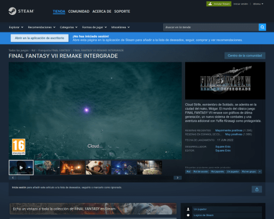
Task: Select the Rol tag
Action: click(189, 172)
